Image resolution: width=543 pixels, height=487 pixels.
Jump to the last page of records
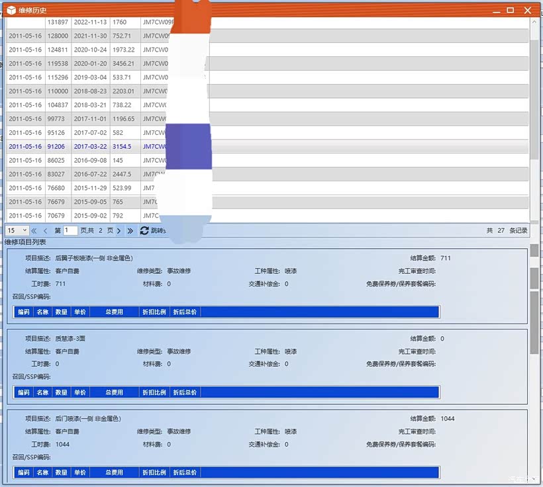coord(130,231)
